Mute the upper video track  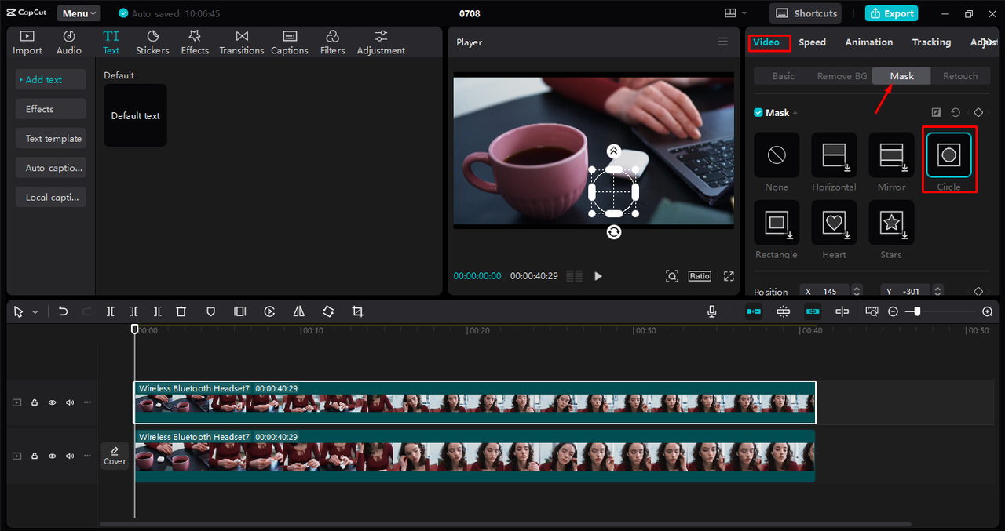(x=70, y=402)
